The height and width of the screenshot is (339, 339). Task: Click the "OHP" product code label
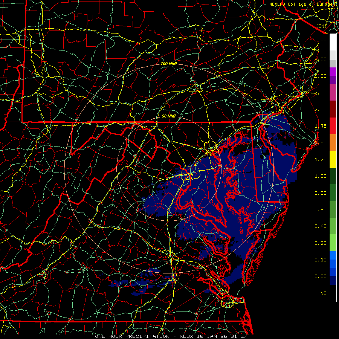(x=331, y=23)
